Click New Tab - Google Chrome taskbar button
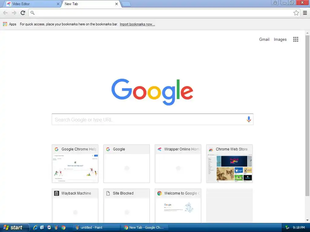310x232 pixels. 145,227
